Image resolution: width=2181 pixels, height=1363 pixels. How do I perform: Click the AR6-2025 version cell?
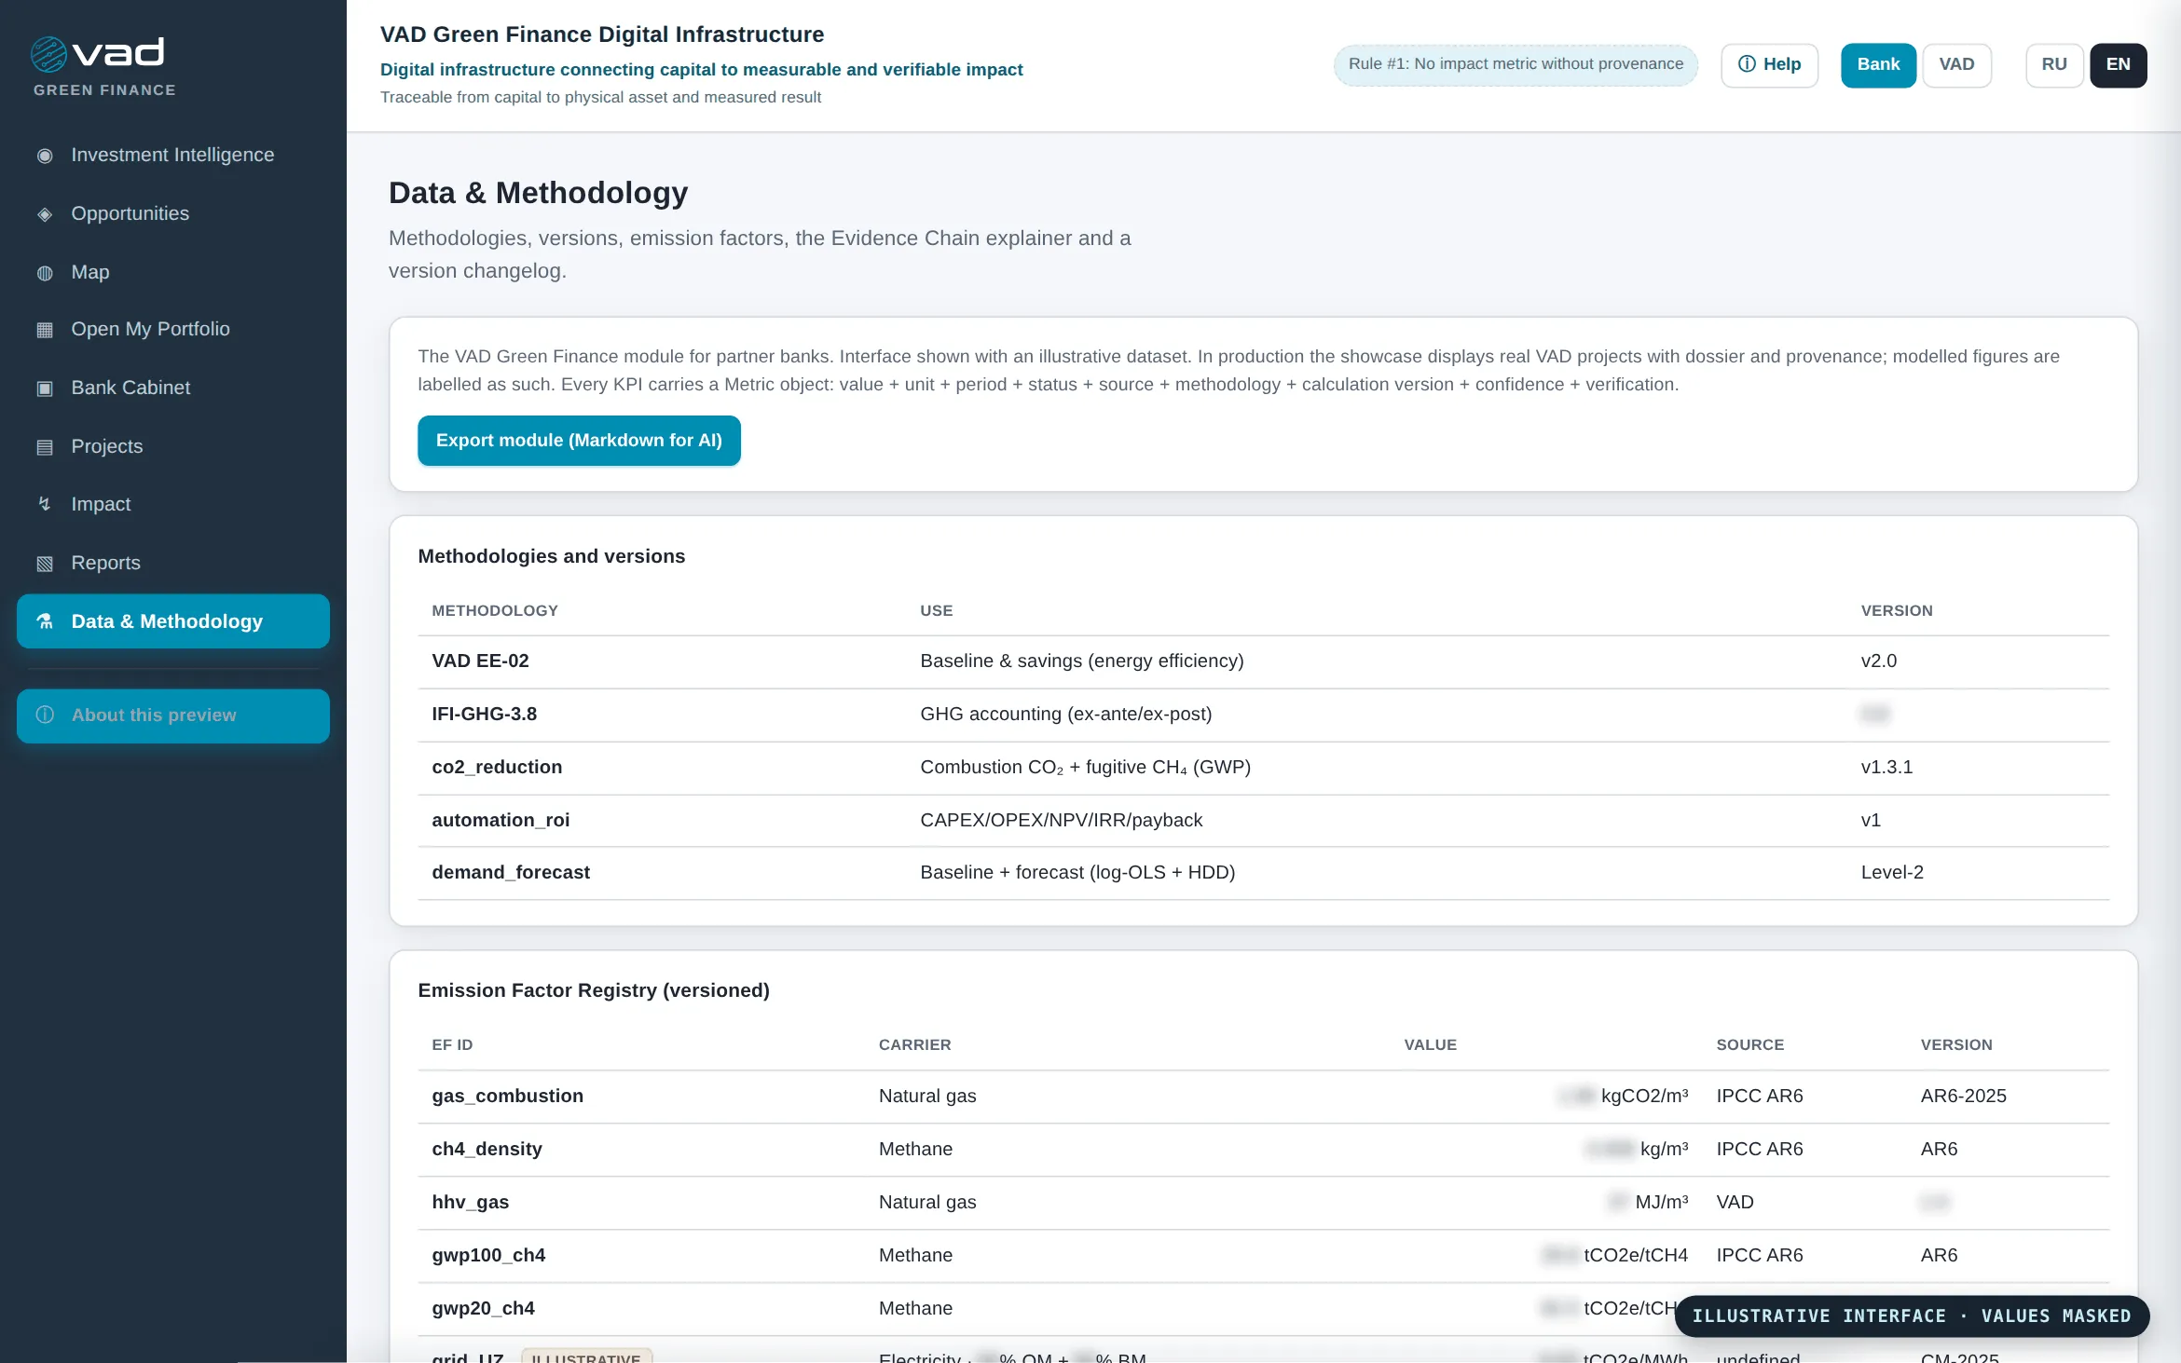coord(1963,1097)
